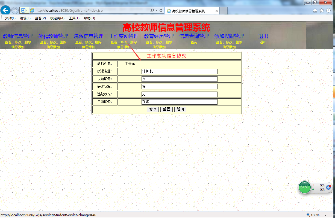
Task: Open the 收藏夹(A) menu
Action: tap(57, 18)
